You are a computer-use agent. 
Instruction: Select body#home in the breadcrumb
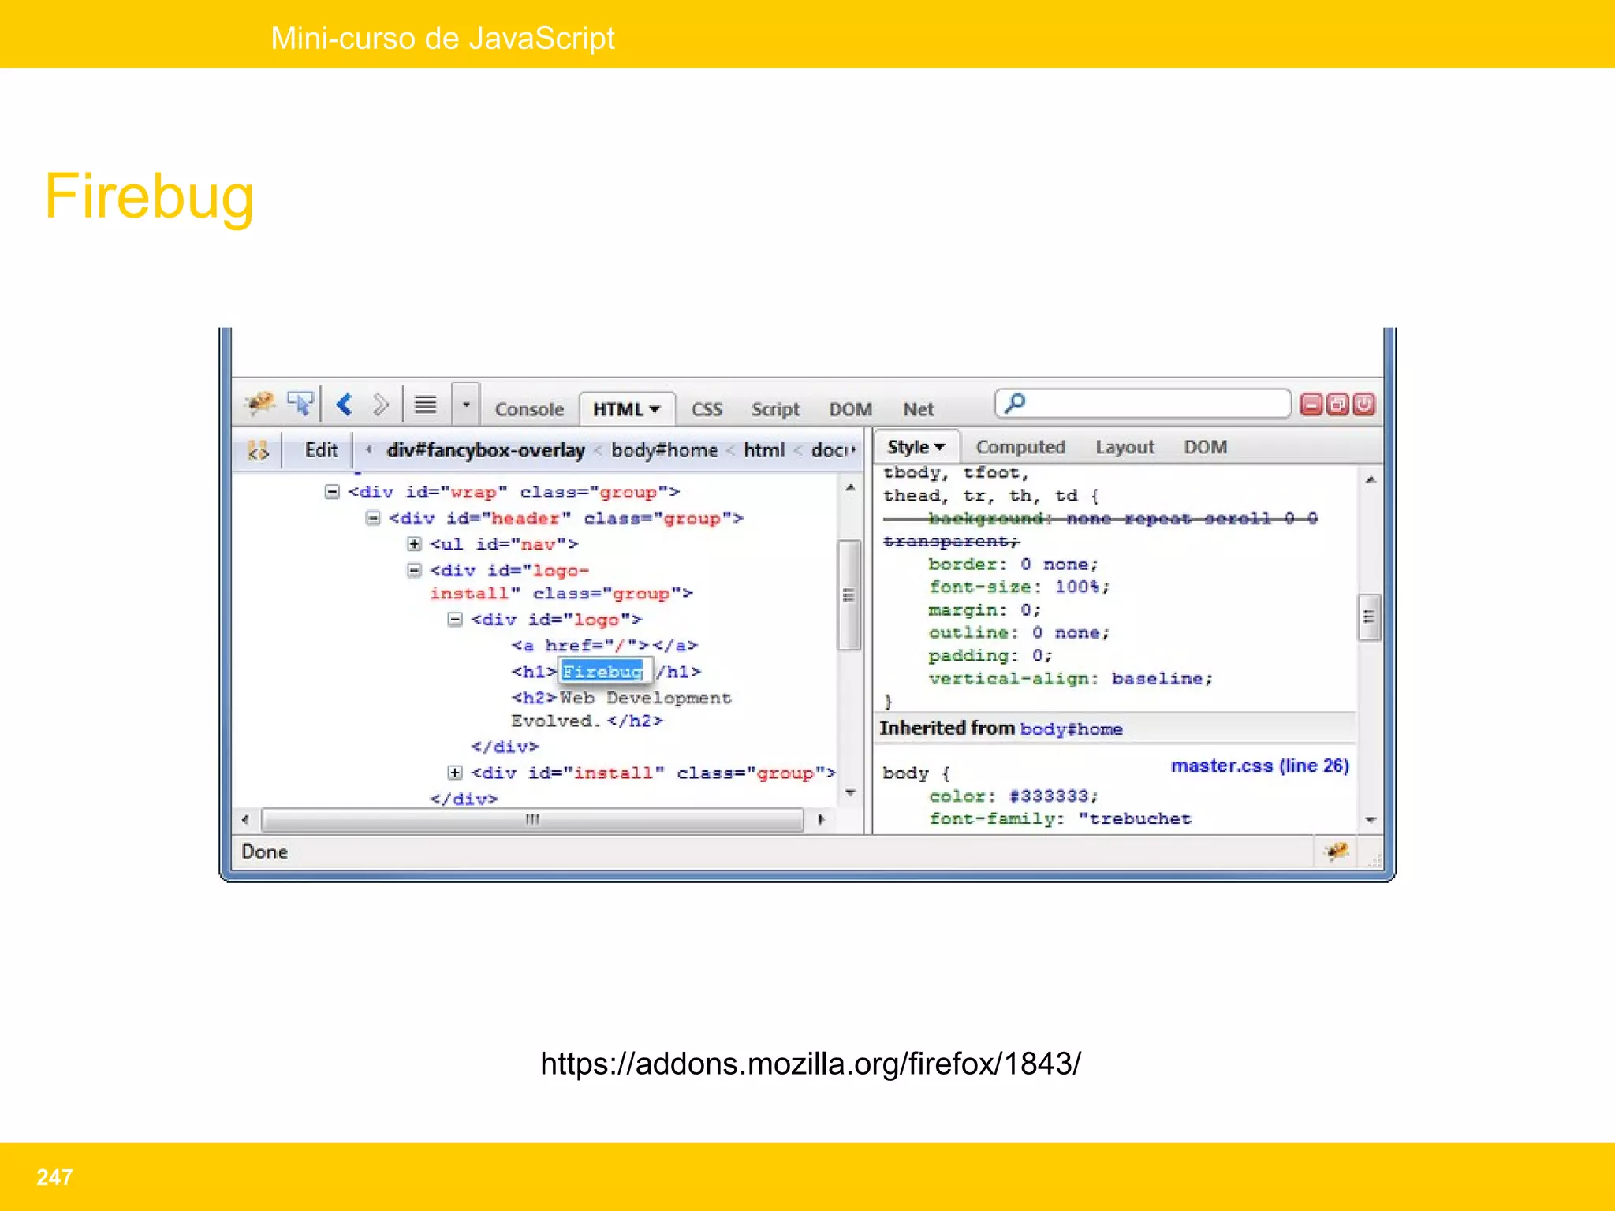tap(664, 450)
